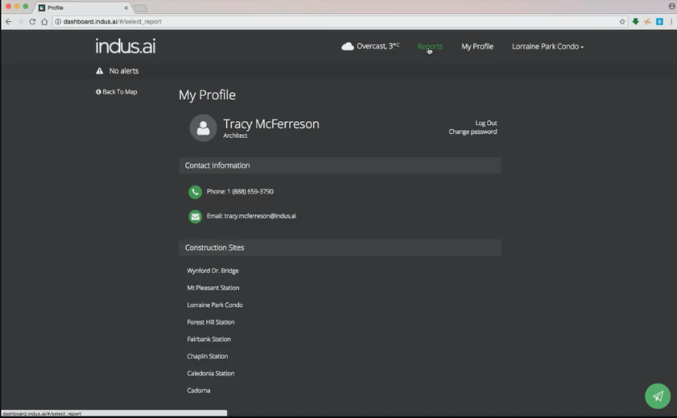677x418 pixels.
Task: Select the Wynford Dr. Bridge construction site
Action: click(213, 271)
